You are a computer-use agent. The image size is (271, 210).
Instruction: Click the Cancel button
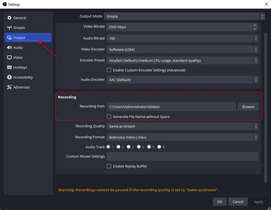(238, 201)
